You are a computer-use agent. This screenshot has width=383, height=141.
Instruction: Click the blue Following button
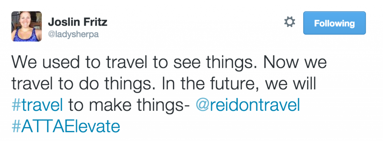(334, 23)
